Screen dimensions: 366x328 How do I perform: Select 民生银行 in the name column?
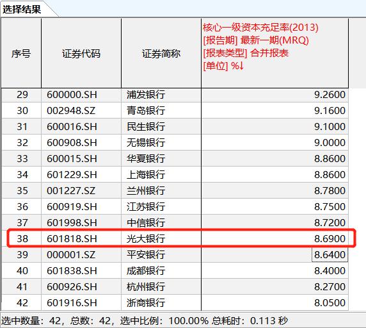pyautogui.click(x=146, y=127)
